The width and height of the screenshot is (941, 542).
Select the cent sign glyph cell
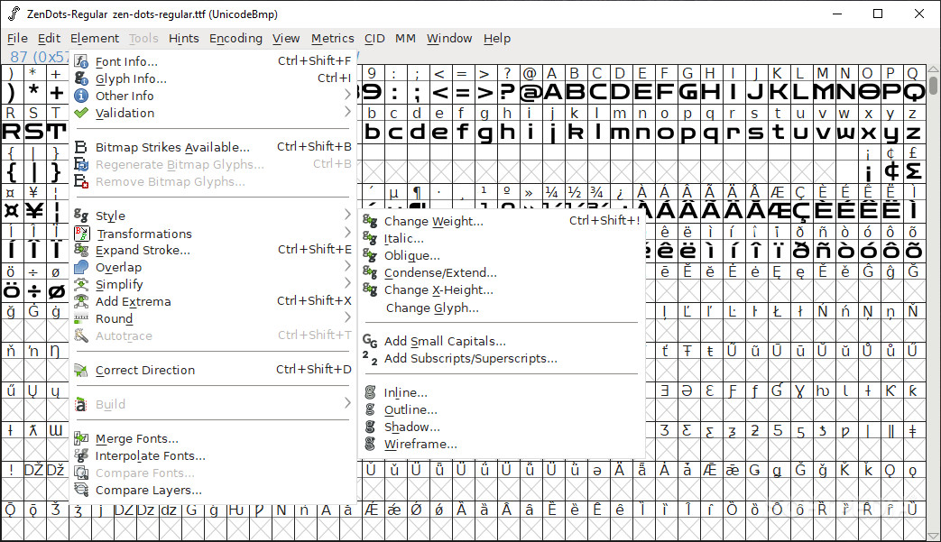point(891,171)
